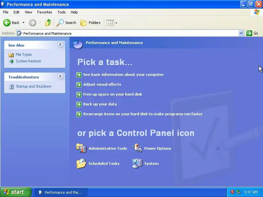
Task: Collapse the Troubleshooters panel
Action: 60,77
